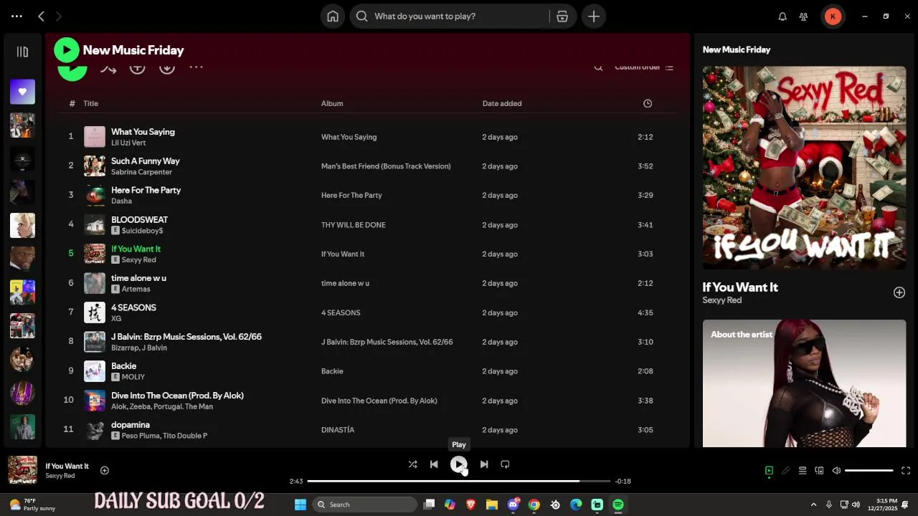The height and width of the screenshot is (516, 918).
Task: Select the track Backie
Action: tap(123, 366)
